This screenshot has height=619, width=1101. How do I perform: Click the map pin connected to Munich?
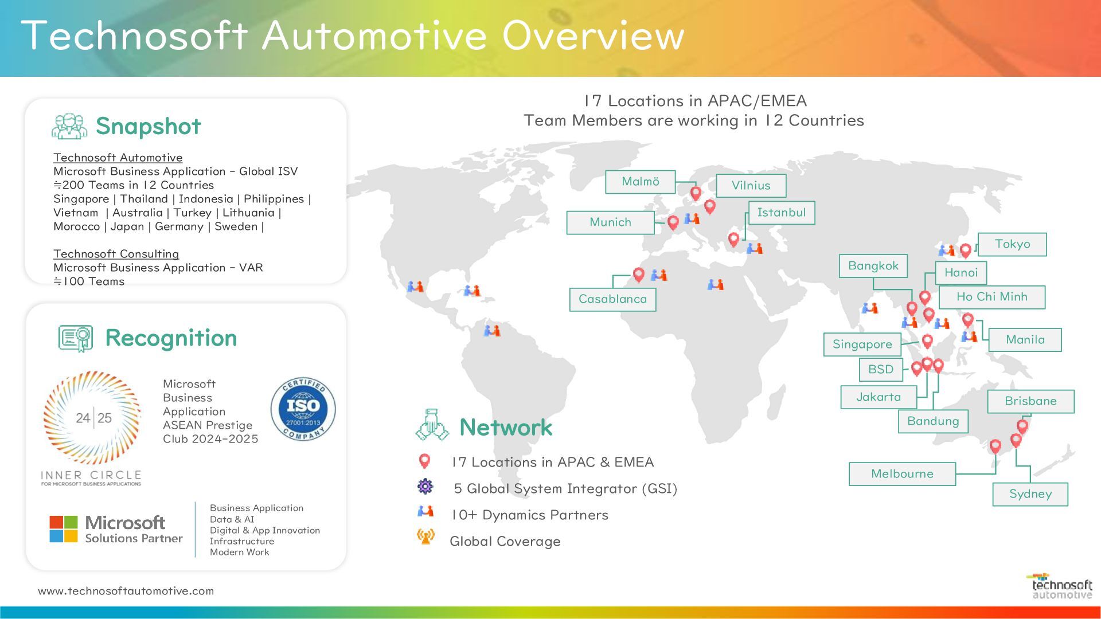pos(673,222)
